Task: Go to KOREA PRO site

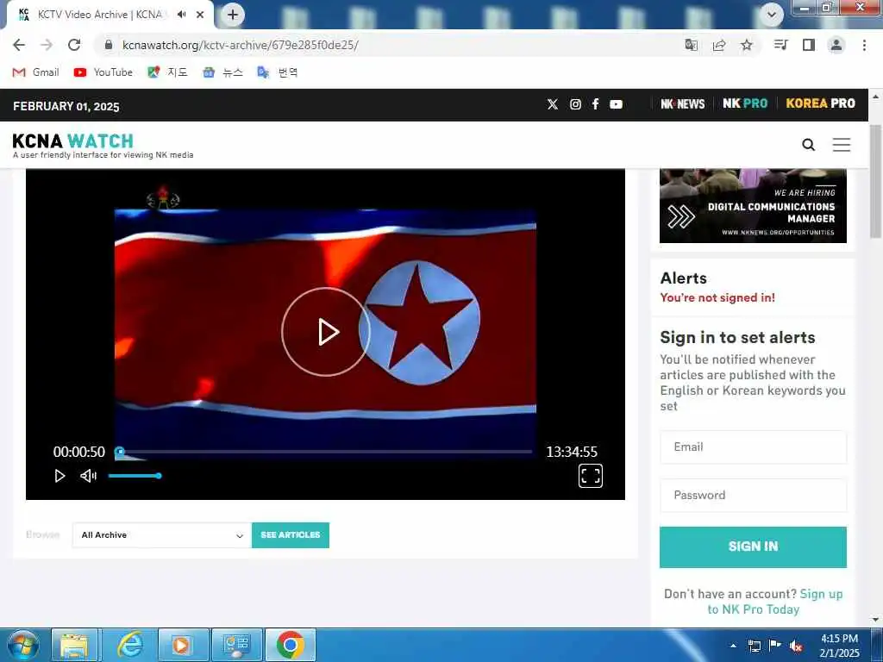Action: (821, 103)
